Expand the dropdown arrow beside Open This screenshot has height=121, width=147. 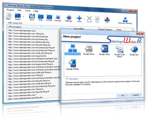24,17
